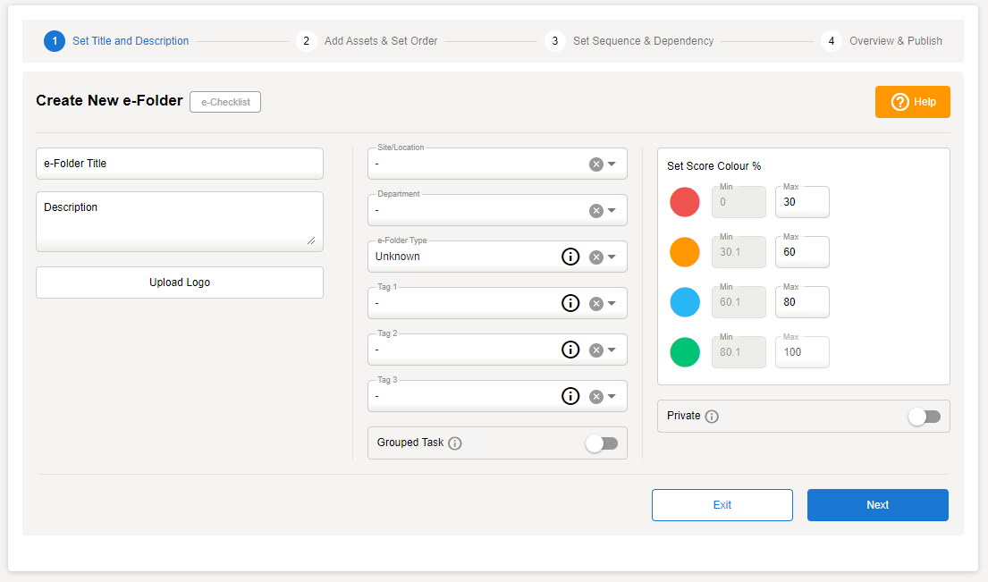This screenshot has width=988, height=582.
Task: Click the Tag 2 info icon
Action: coord(570,350)
